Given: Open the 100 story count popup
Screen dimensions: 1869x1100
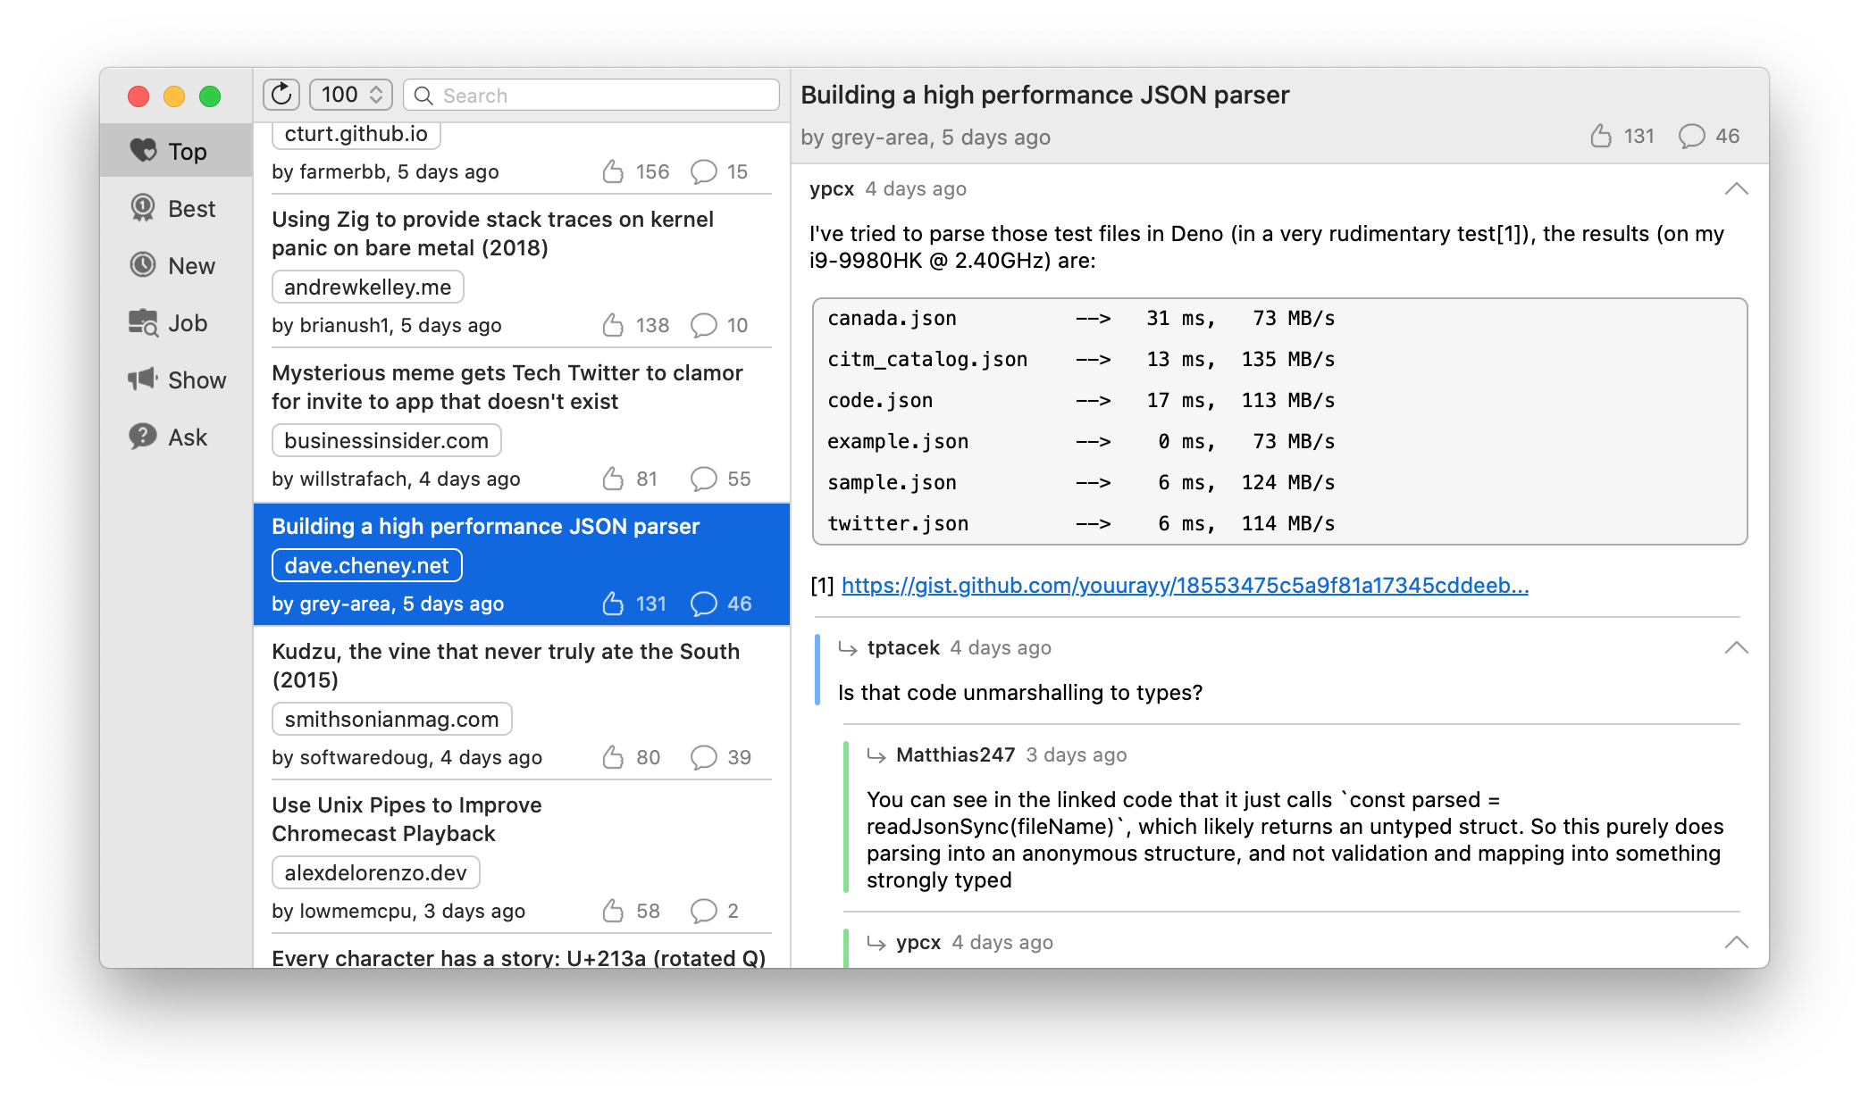Looking at the screenshot, I should pos(351,95).
